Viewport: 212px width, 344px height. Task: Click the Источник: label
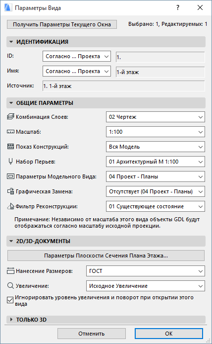20,86
